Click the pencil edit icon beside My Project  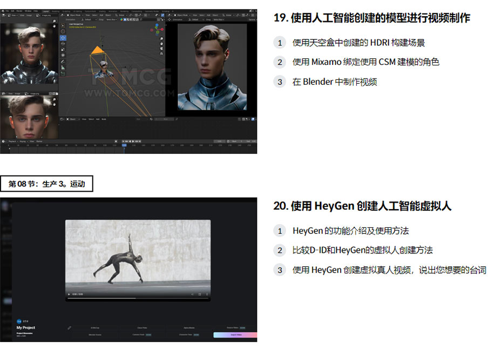point(70,328)
